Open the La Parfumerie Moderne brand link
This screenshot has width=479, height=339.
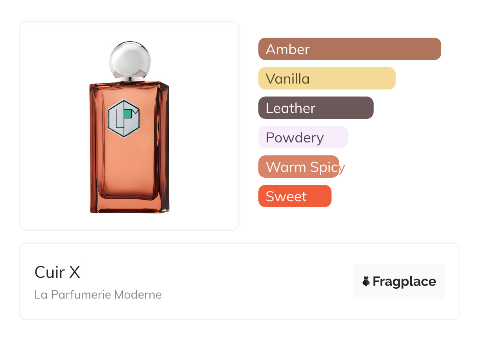[98, 295]
